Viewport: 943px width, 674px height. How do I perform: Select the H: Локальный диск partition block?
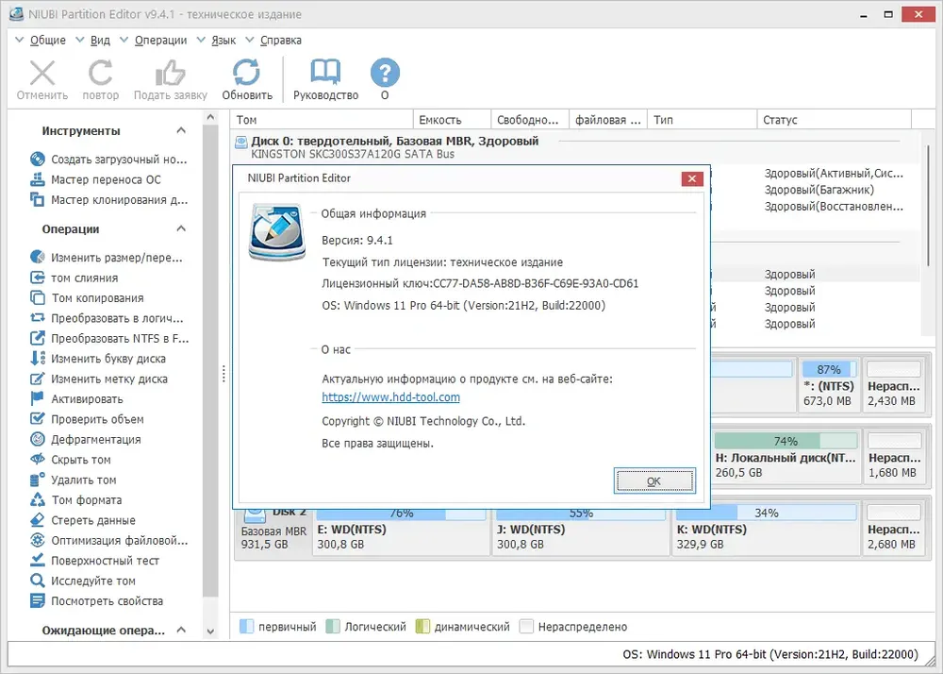pos(786,457)
